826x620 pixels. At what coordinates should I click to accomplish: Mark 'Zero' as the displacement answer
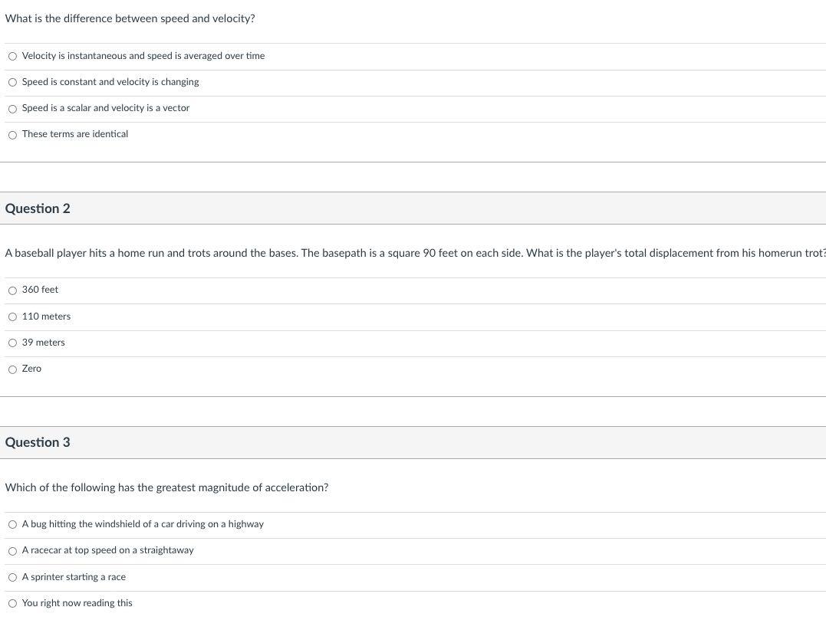pyautogui.click(x=12, y=369)
